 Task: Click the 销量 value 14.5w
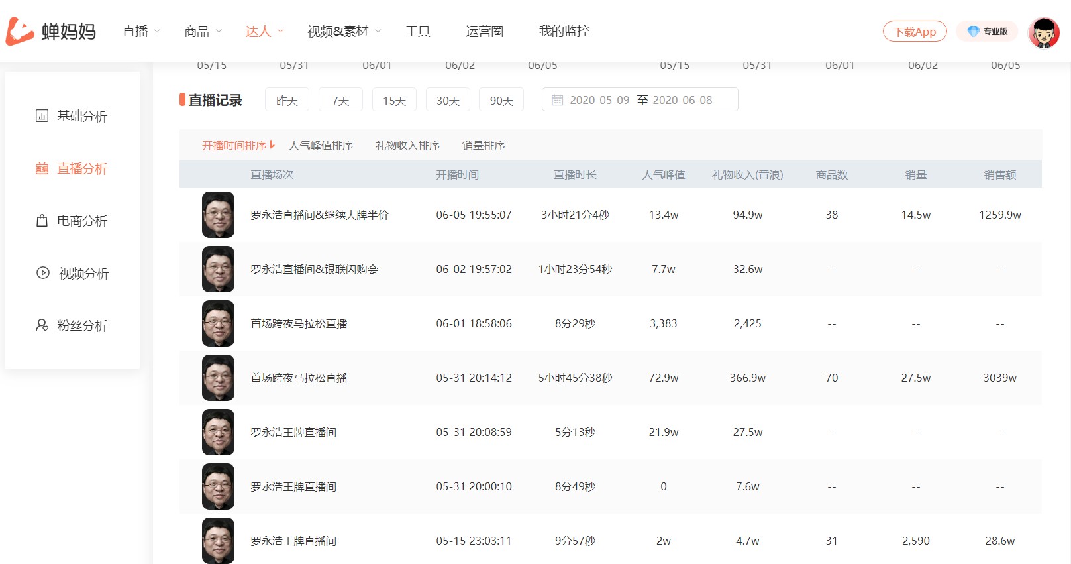point(915,215)
